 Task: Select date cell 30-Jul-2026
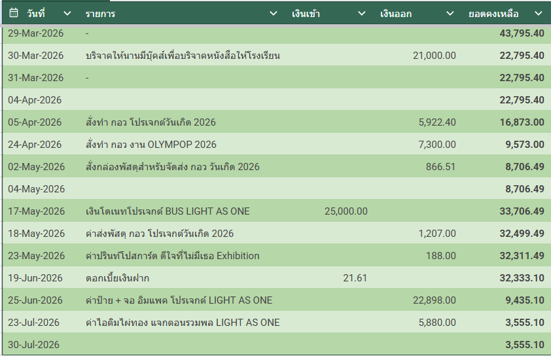(x=34, y=345)
